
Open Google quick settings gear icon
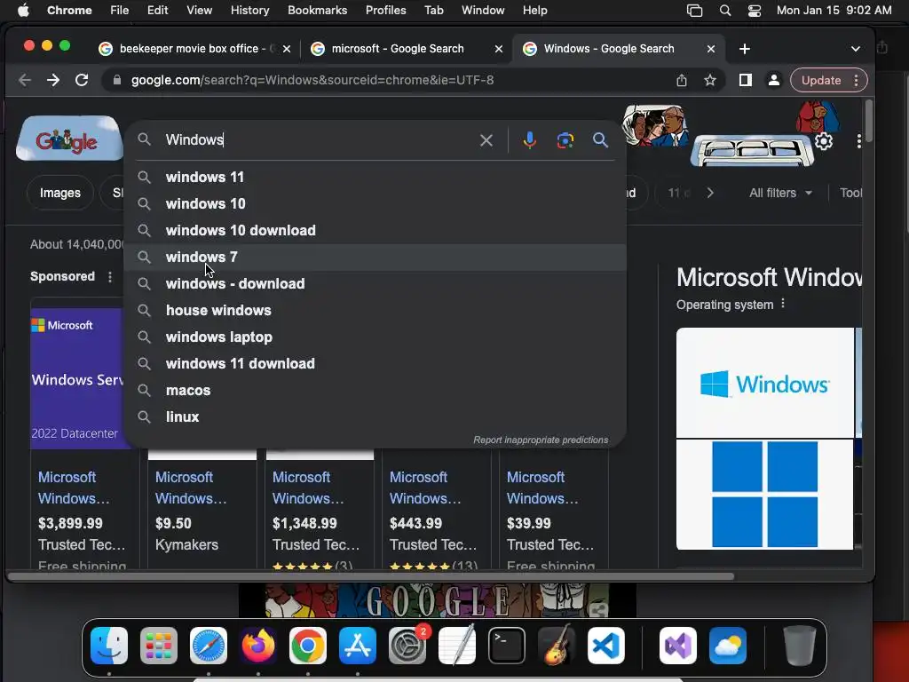[x=824, y=141]
